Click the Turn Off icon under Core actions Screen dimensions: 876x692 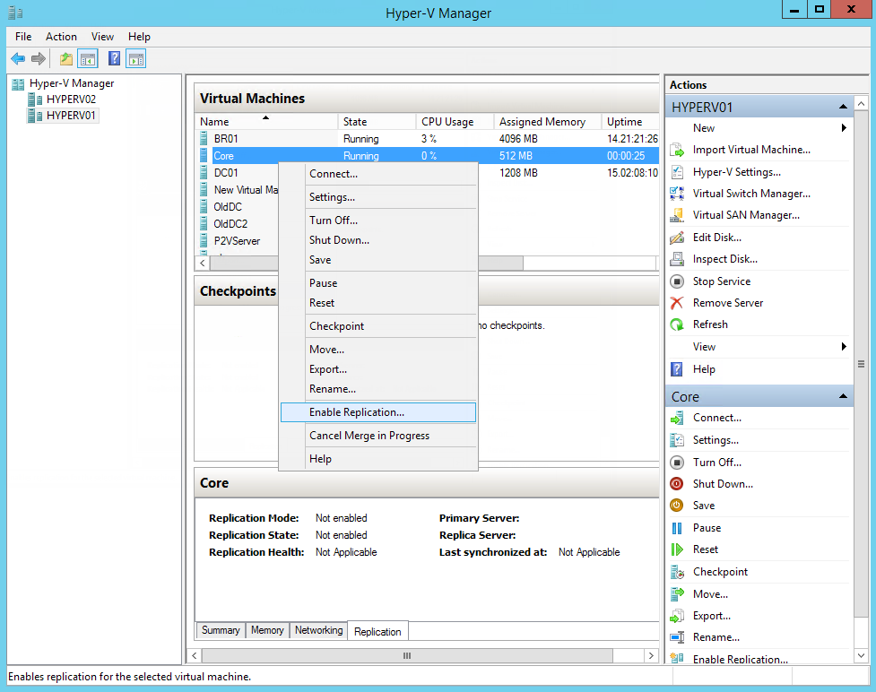[x=677, y=463]
